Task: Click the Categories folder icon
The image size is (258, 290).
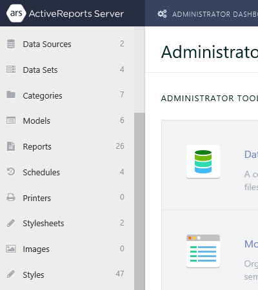Action: [11, 95]
